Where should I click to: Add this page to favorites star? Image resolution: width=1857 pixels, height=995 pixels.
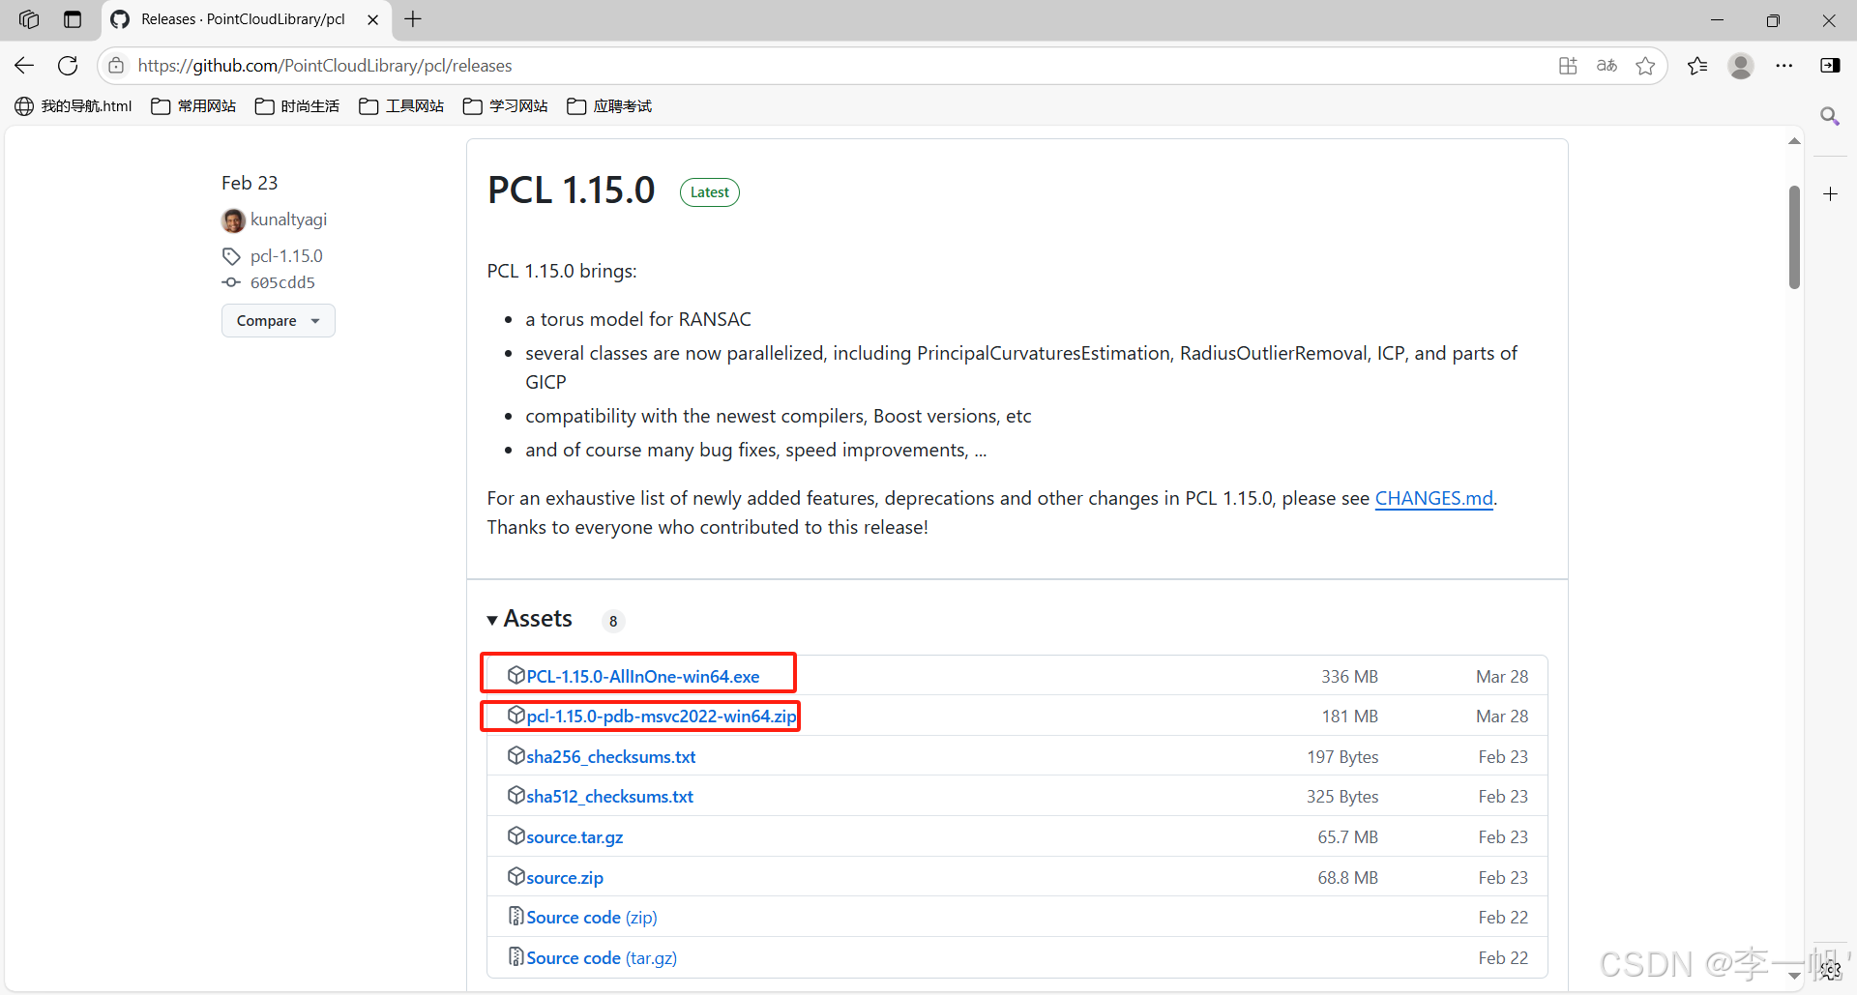1645,66
